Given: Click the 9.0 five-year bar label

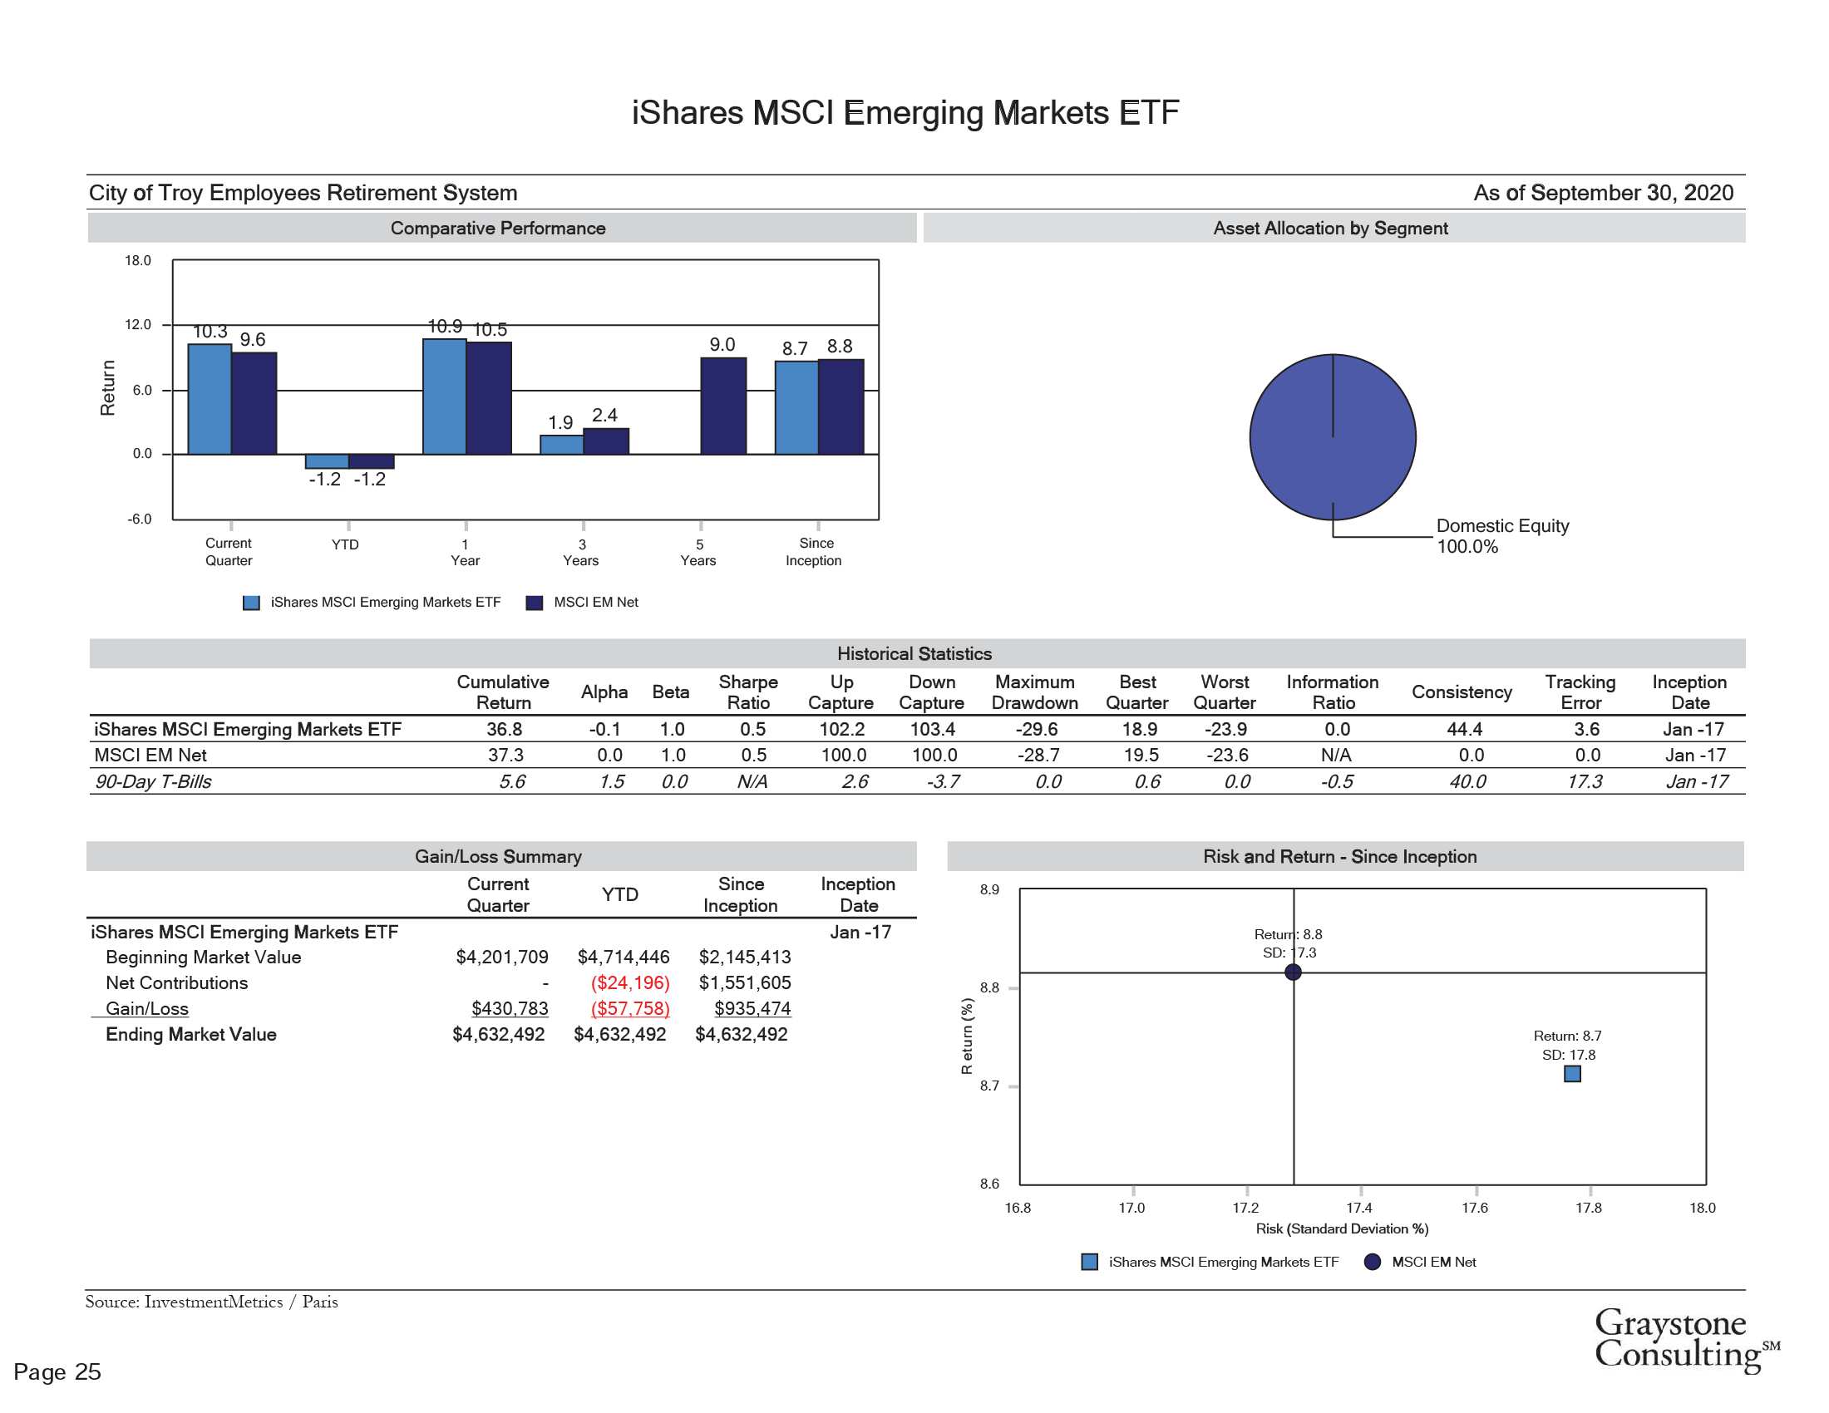Looking at the screenshot, I should click(722, 345).
